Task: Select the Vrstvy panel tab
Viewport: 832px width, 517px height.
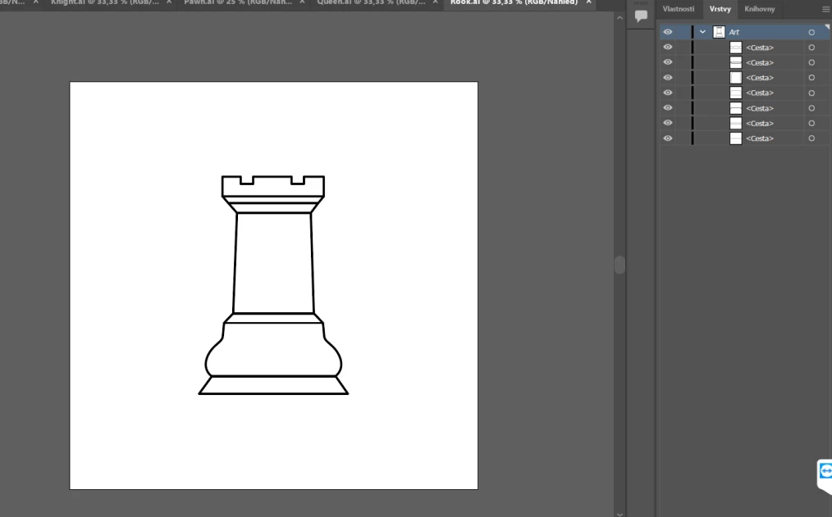Action: (720, 9)
